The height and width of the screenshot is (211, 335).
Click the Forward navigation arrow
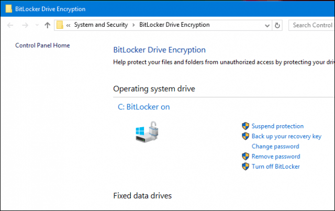25,25
